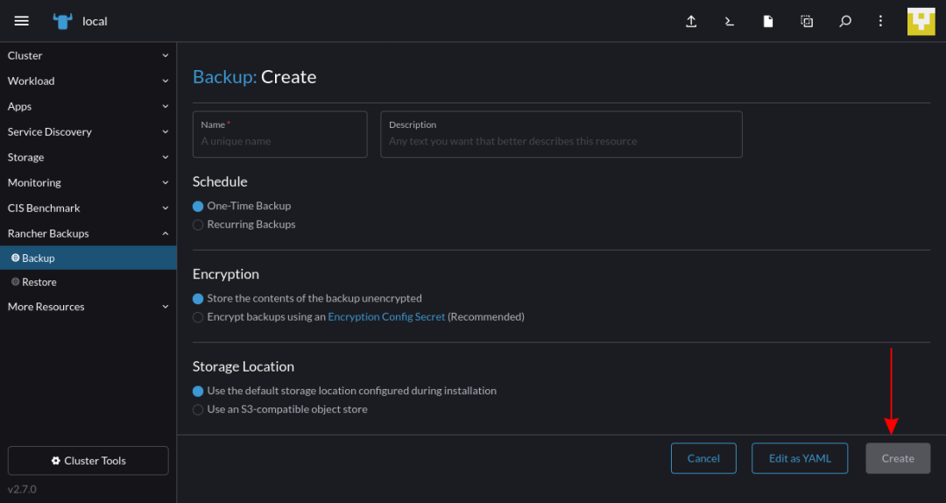
Task: Open the user avatar menu
Action: [921, 21]
